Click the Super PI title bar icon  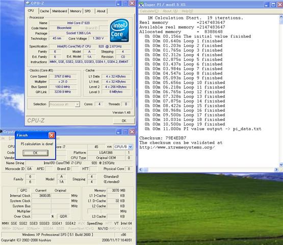point(141,5)
